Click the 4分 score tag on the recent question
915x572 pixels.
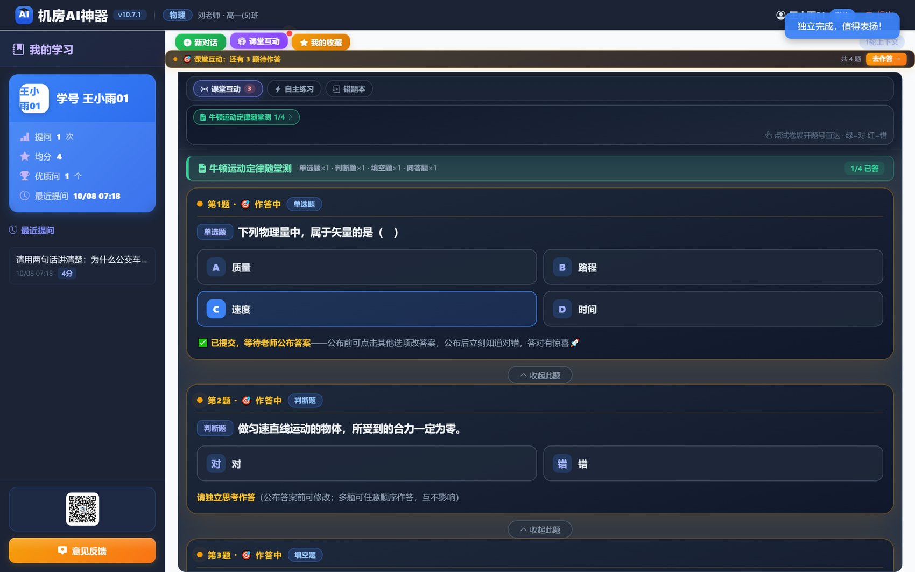click(x=67, y=273)
